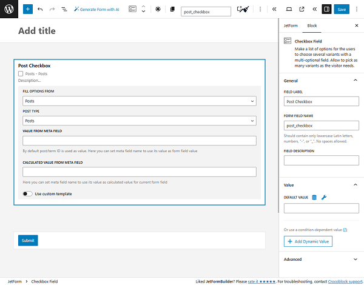Click the Post Checkbox block label
Screen dimensions: 364x285
pos(35,65)
